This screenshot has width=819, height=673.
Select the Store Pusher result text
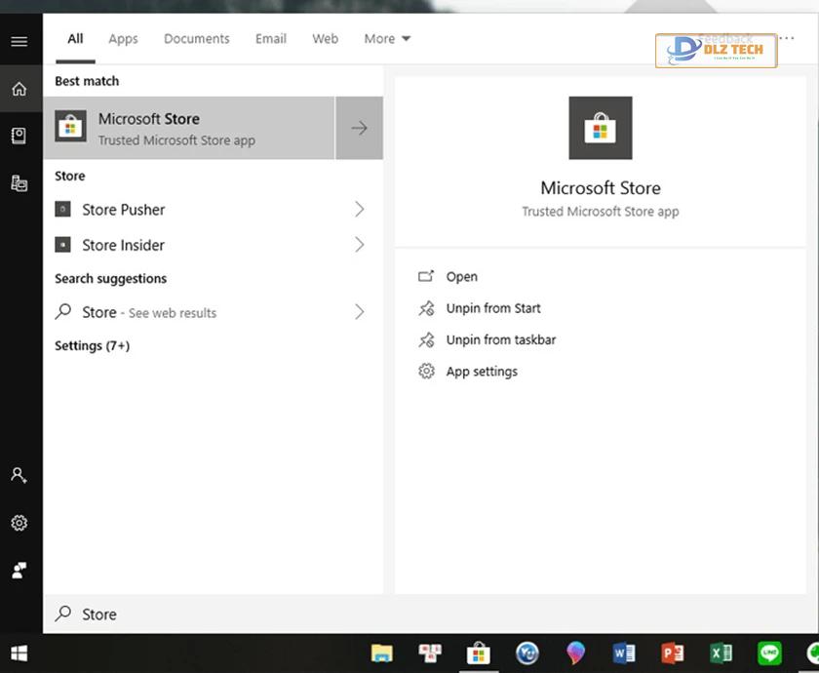[x=123, y=210]
